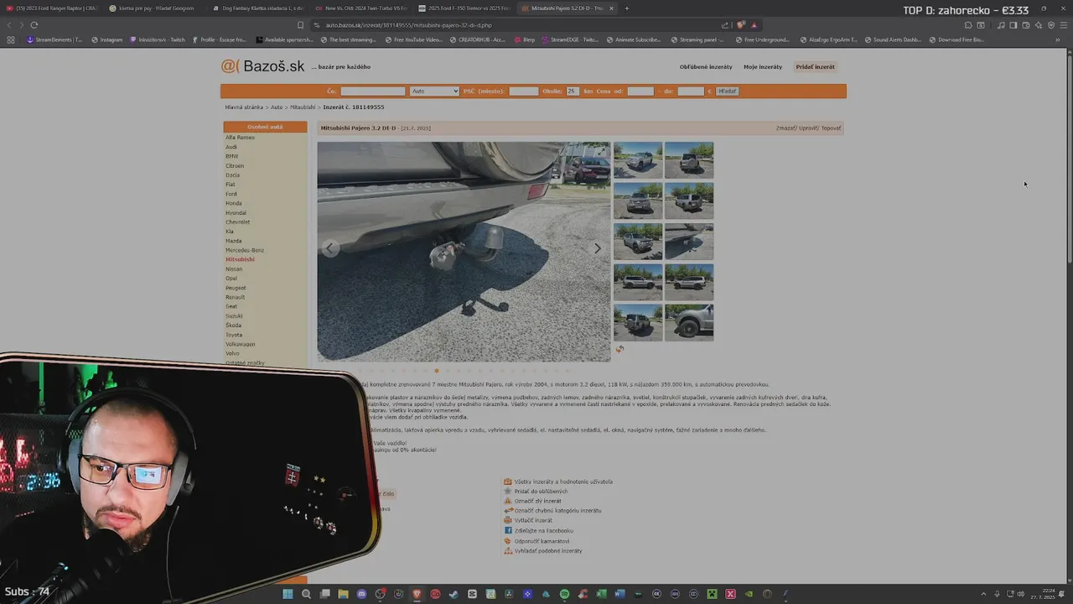Viewport: 1073px width, 604px height.
Task: Click Zmazať/Upraviť/Topovať link
Action: point(808,128)
